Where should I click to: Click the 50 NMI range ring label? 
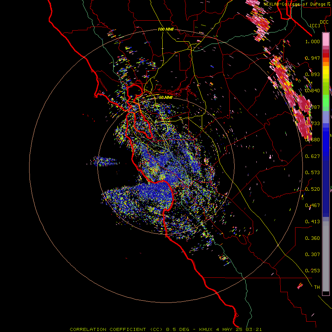pyautogui.click(x=166, y=97)
